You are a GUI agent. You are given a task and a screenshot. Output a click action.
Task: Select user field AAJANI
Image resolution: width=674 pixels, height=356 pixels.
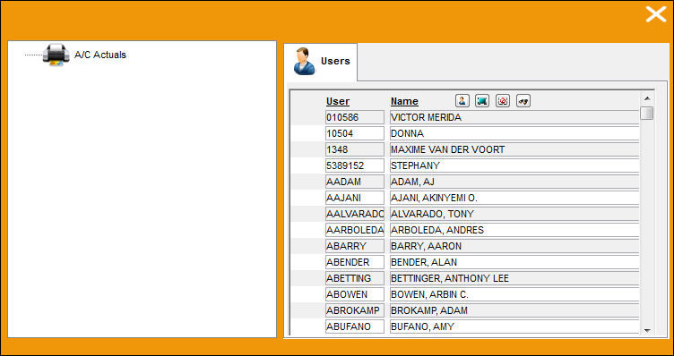click(x=355, y=198)
